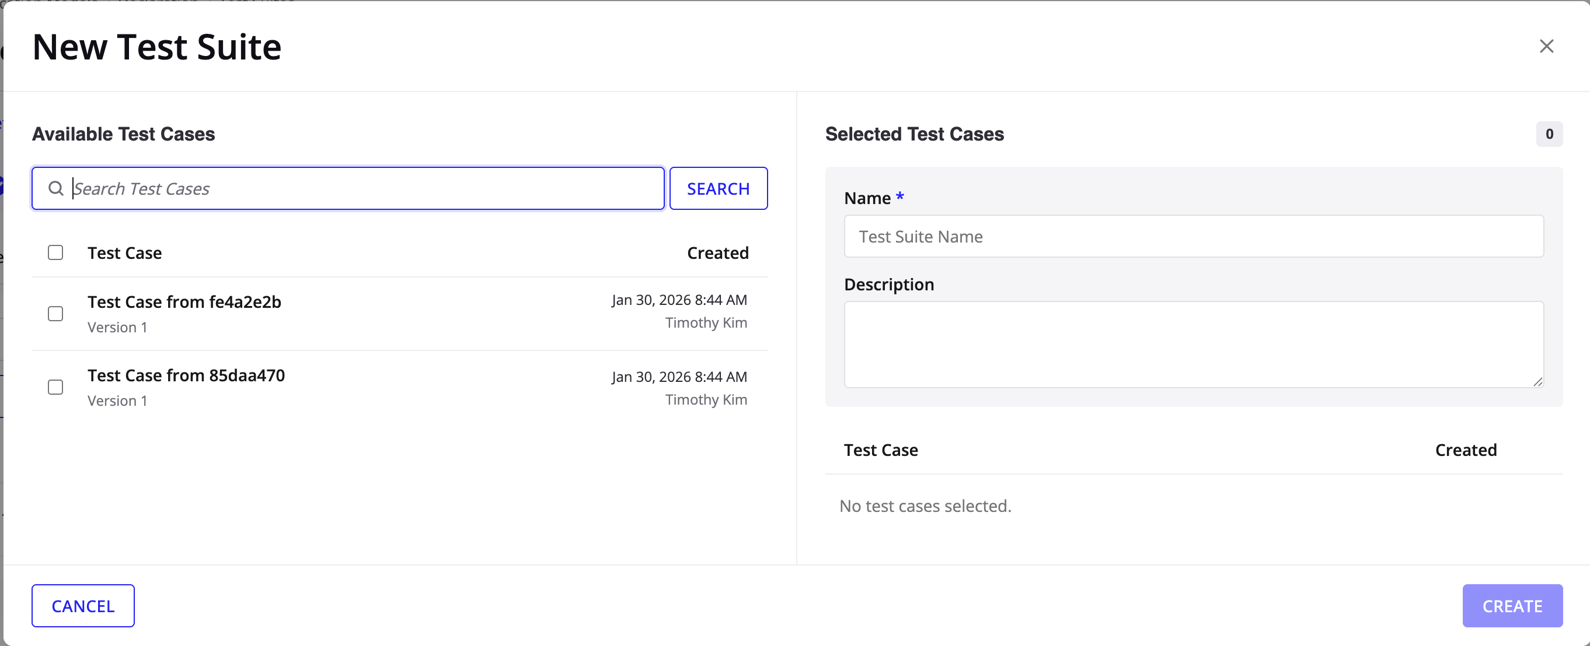Click 'Version 1' under Test Case fe4a2e2b
The height and width of the screenshot is (646, 1590).
coord(117,327)
